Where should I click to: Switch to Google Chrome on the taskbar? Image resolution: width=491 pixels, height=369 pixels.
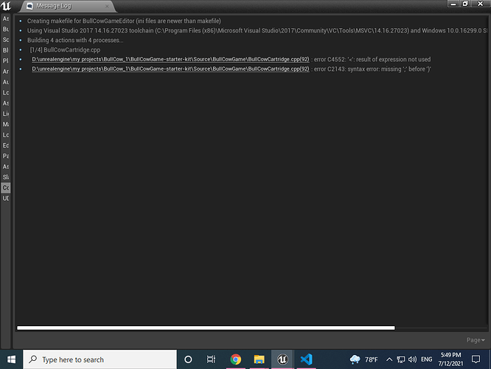tap(235, 359)
